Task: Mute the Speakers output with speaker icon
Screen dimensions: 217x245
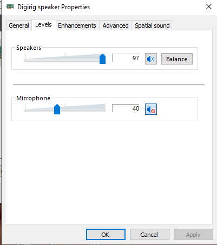Action: (151, 59)
